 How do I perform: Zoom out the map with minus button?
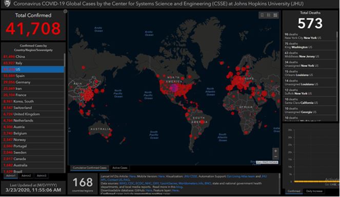[275, 156]
